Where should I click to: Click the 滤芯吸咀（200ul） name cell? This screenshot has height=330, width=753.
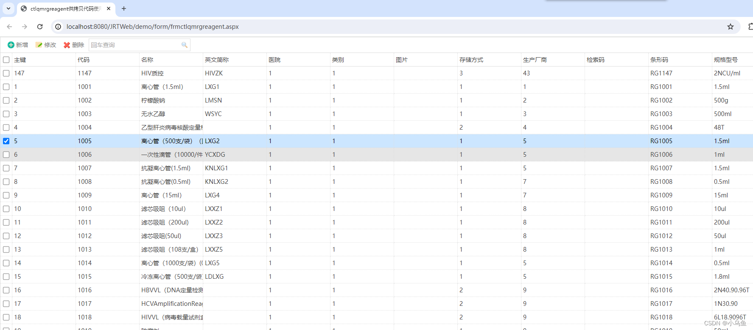coord(171,222)
